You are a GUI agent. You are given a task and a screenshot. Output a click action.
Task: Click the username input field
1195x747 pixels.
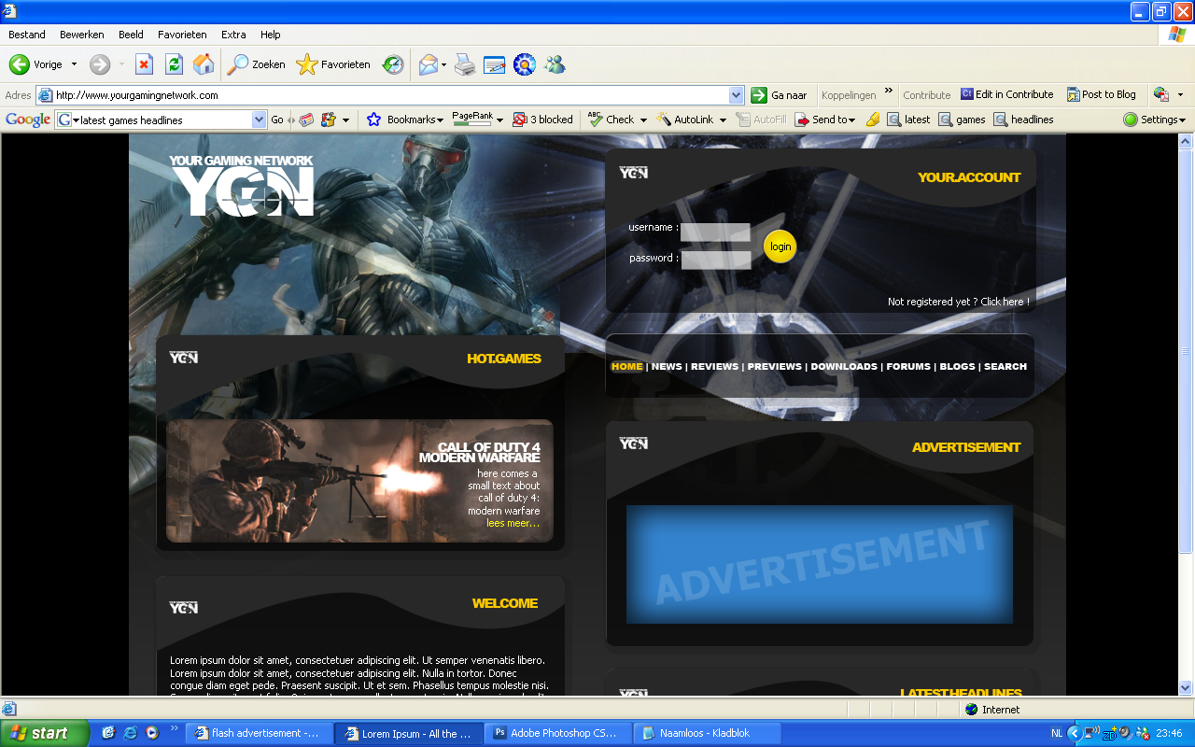[716, 232]
